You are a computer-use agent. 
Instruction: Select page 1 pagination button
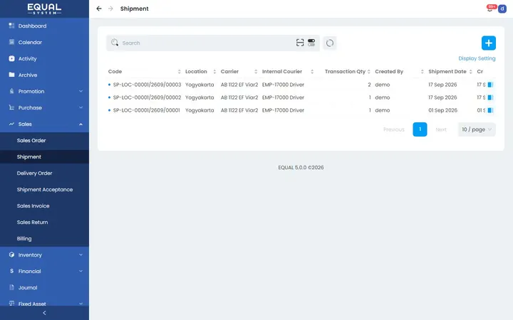click(420, 129)
